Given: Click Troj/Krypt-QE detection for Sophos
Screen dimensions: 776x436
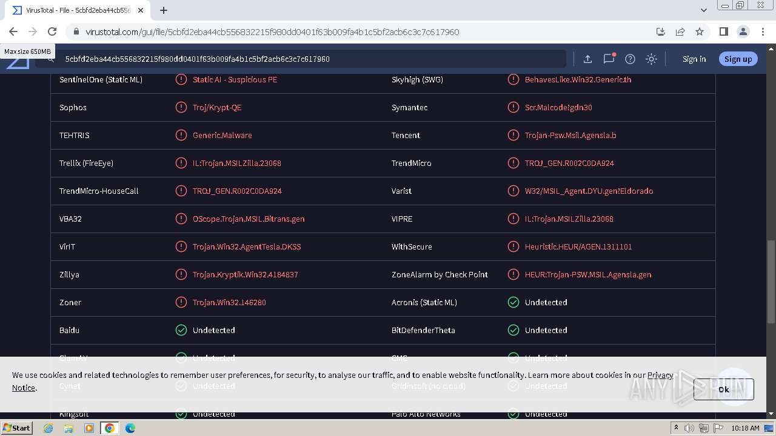Looking at the screenshot, I should coord(217,107).
